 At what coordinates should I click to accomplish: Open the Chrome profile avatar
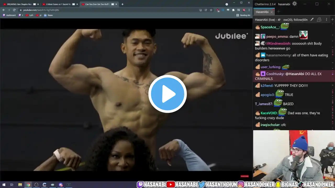244,10
